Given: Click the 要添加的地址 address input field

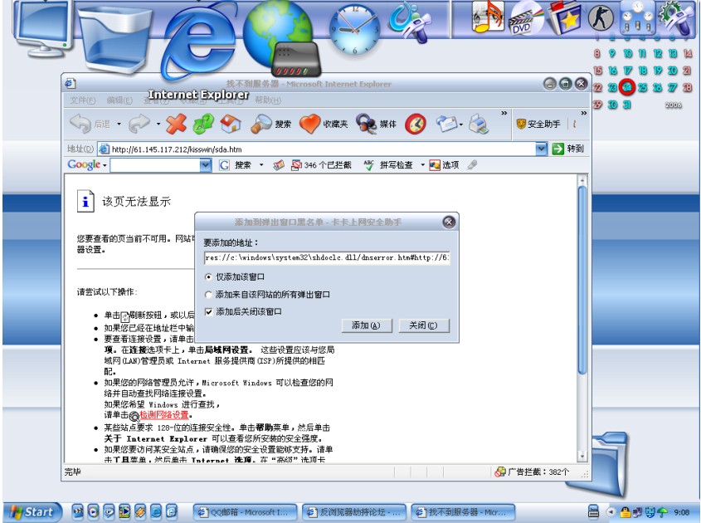Looking at the screenshot, I should (327, 257).
